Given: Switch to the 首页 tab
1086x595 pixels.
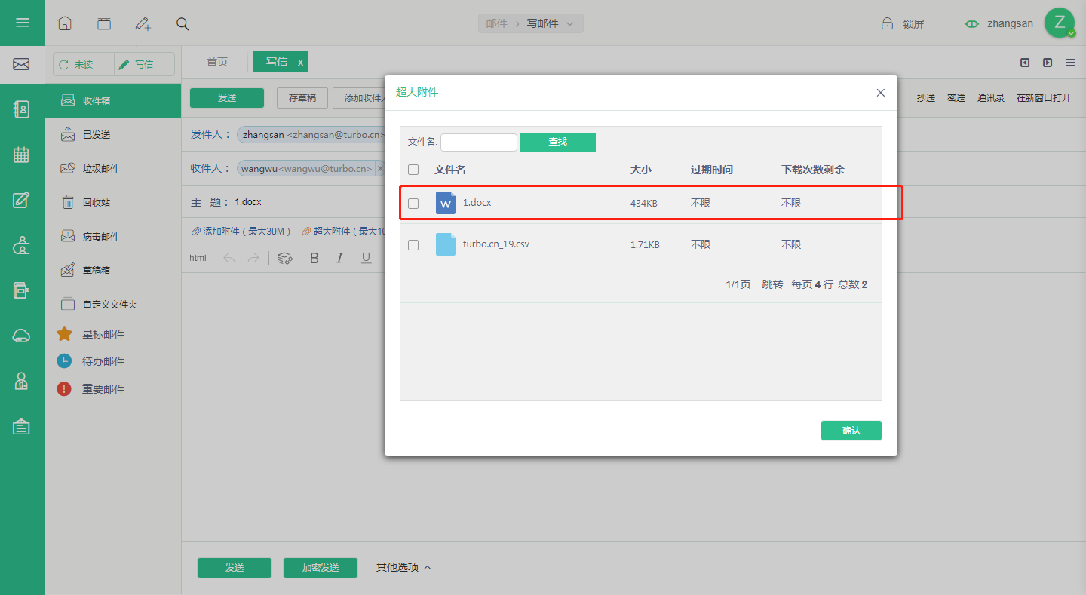Looking at the screenshot, I should 217,62.
